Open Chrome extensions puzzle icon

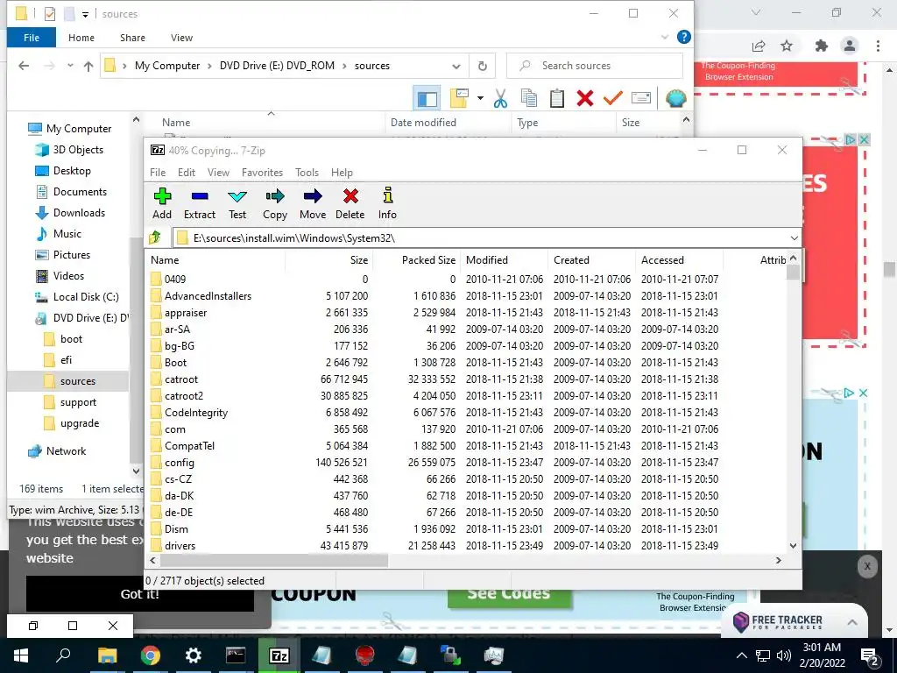[x=822, y=46]
